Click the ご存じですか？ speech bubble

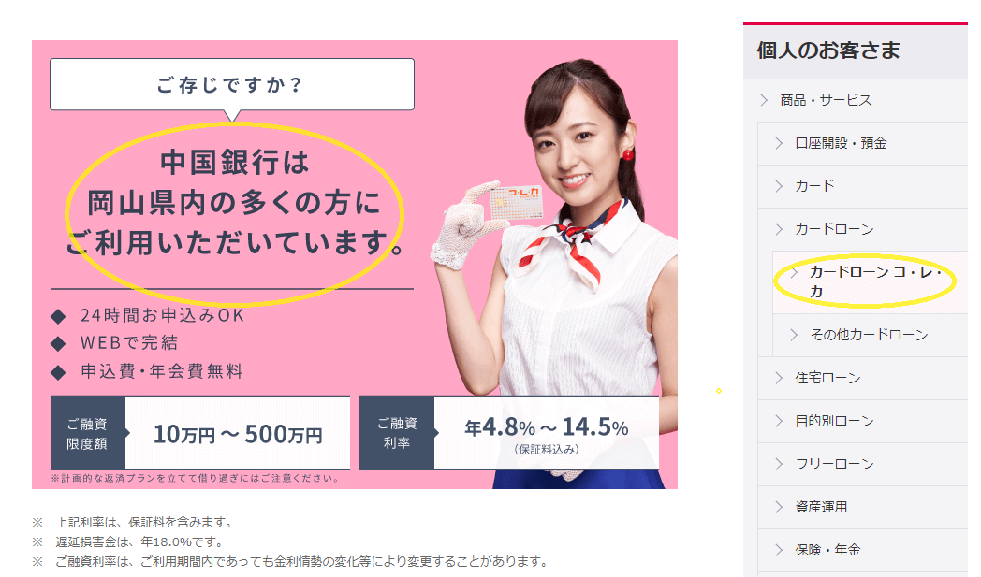pos(232,85)
